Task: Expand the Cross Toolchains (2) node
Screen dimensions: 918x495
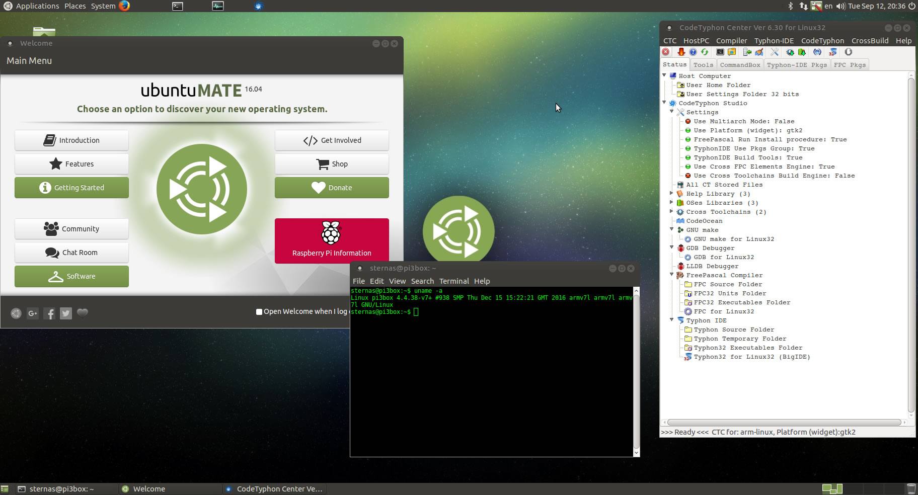Action: (x=672, y=211)
